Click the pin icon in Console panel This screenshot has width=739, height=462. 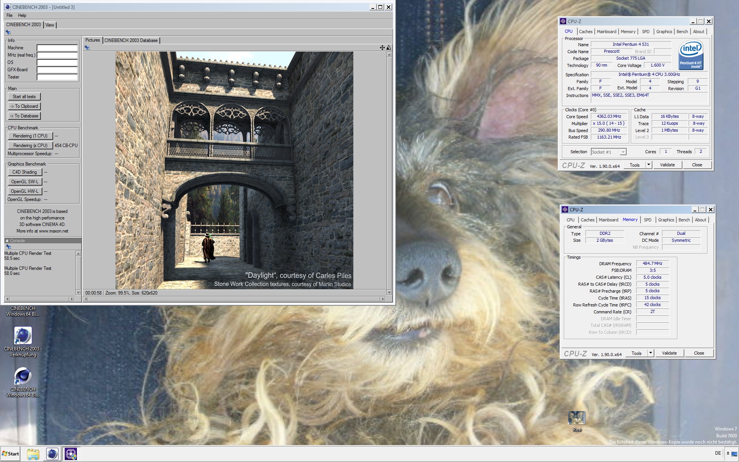pos(8,247)
